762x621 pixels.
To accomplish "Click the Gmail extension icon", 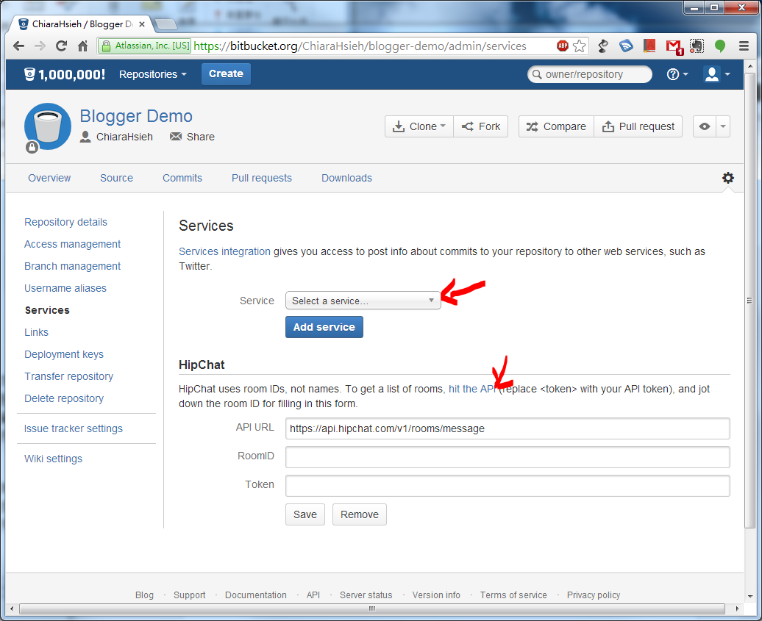I will point(674,47).
